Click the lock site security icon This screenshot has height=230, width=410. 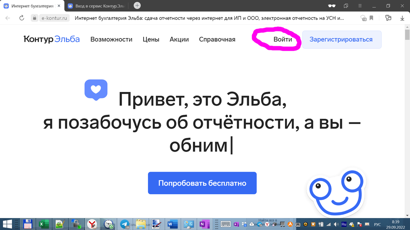coord(34,18)
